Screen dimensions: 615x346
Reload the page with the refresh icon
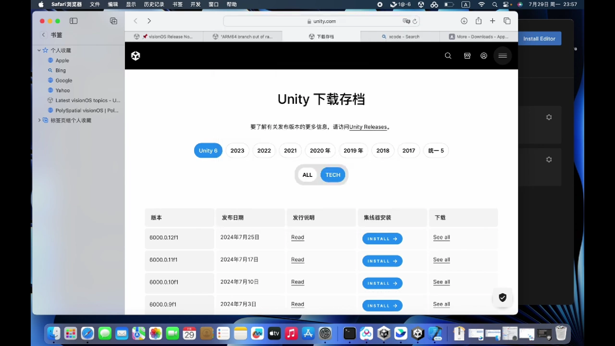point(415,21)
